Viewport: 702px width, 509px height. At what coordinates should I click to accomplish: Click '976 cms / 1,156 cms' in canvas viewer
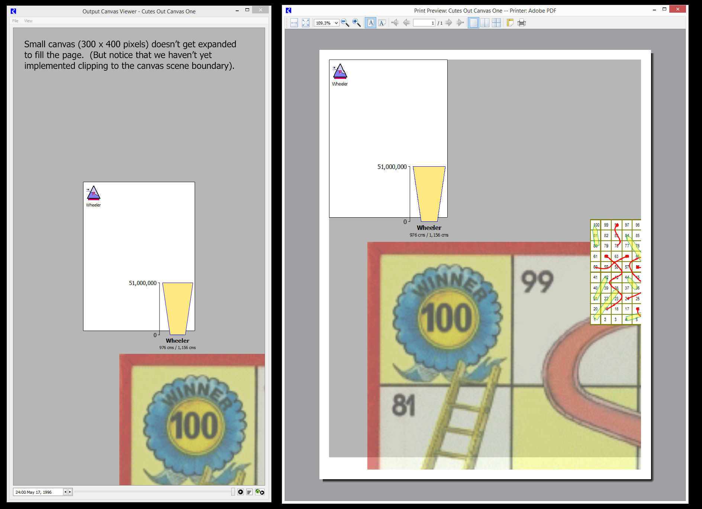177,348
